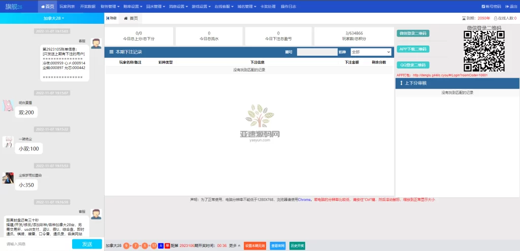Click the blue Chrome link in notice
Viewport: 520px width, 251px height.
(x=304, y=200)
